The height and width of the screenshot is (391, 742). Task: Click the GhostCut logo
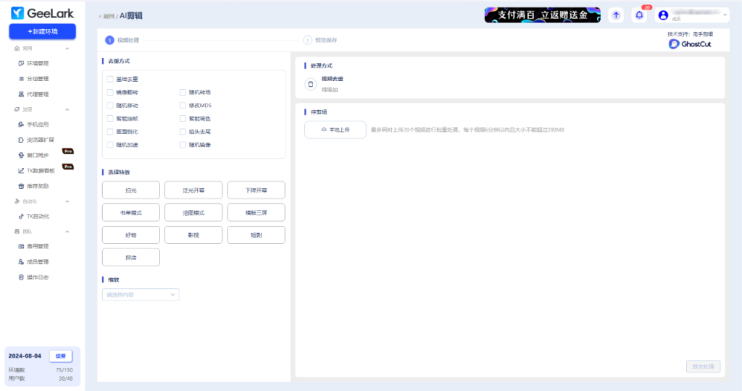coord(690,44)
